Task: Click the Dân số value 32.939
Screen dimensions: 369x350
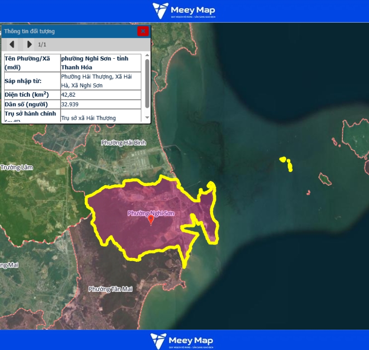Action: tap(100, 104)
